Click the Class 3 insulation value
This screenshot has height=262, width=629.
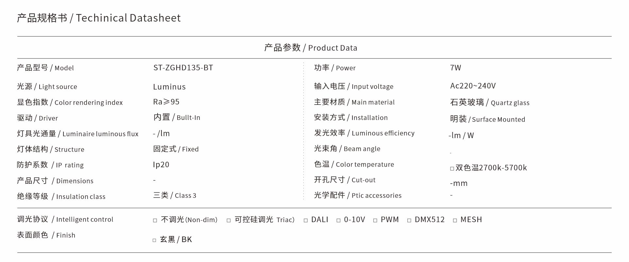tap(185, 196)
